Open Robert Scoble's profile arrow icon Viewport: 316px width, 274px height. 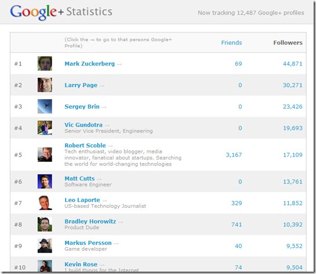(110, 146)
